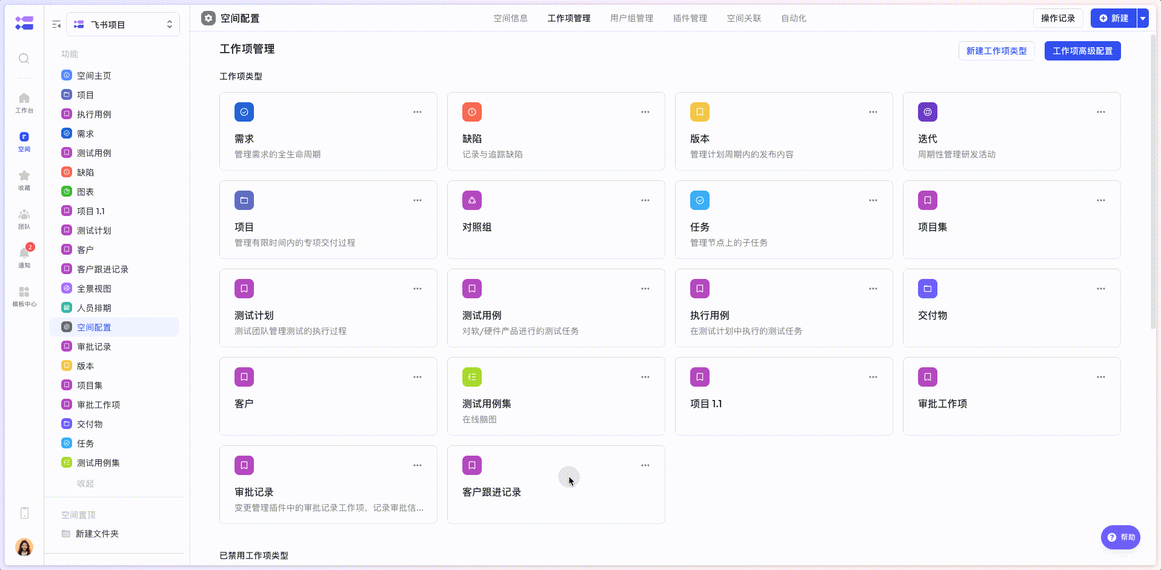Click the 需求 card icon

pyautogui.click(x=244, y=112)
